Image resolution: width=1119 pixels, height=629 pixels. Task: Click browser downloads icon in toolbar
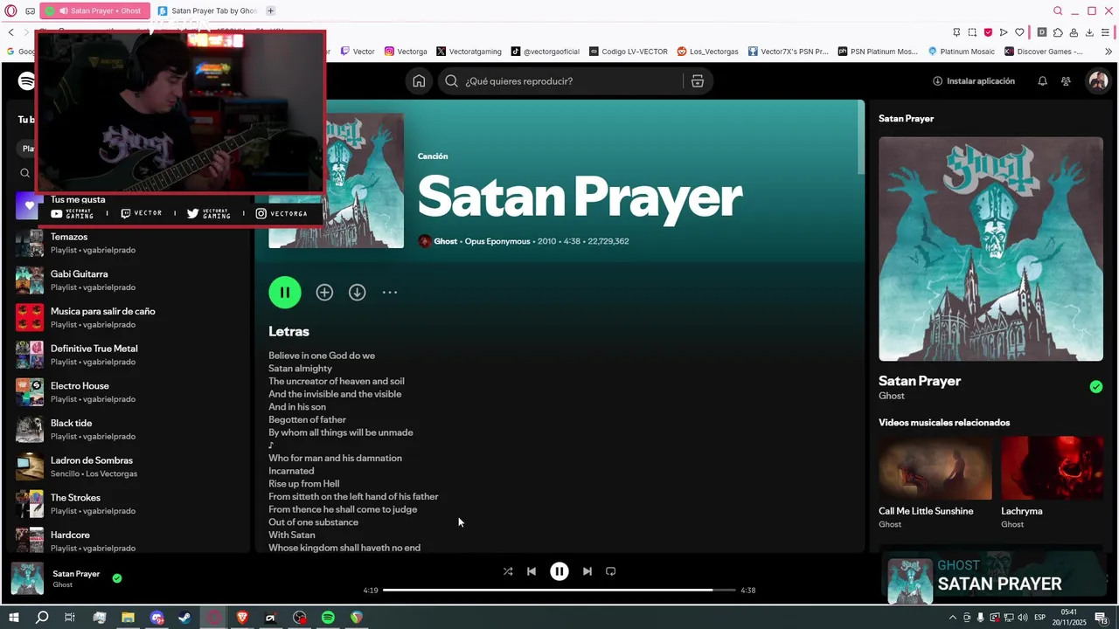pyautogui.click(x=1089, y=32)
